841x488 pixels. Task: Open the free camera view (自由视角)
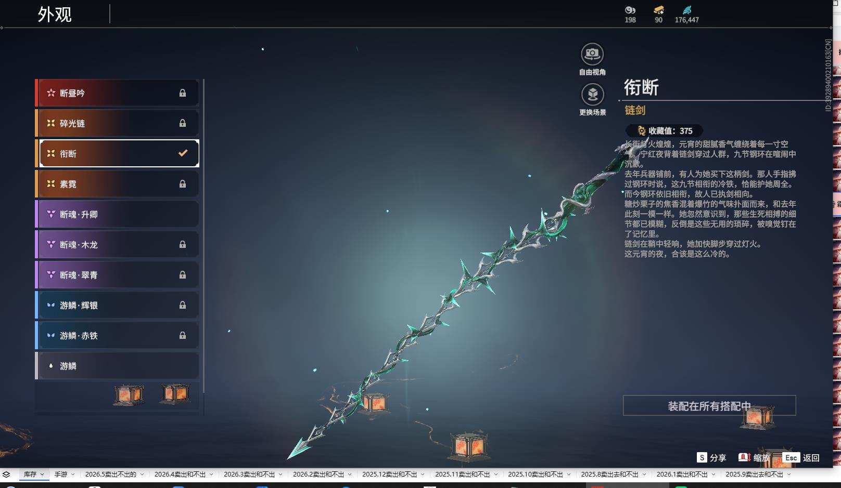tap(592, 54)
